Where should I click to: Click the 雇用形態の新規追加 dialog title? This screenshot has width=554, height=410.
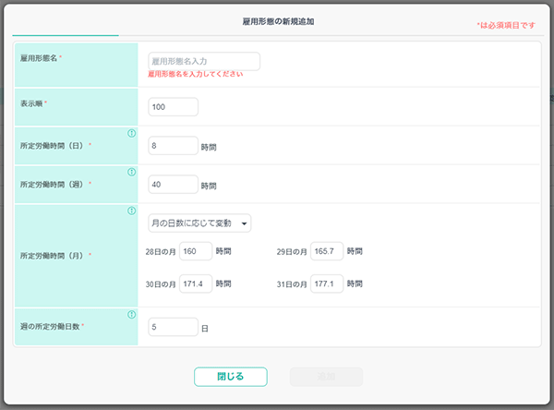click(276, 20)
